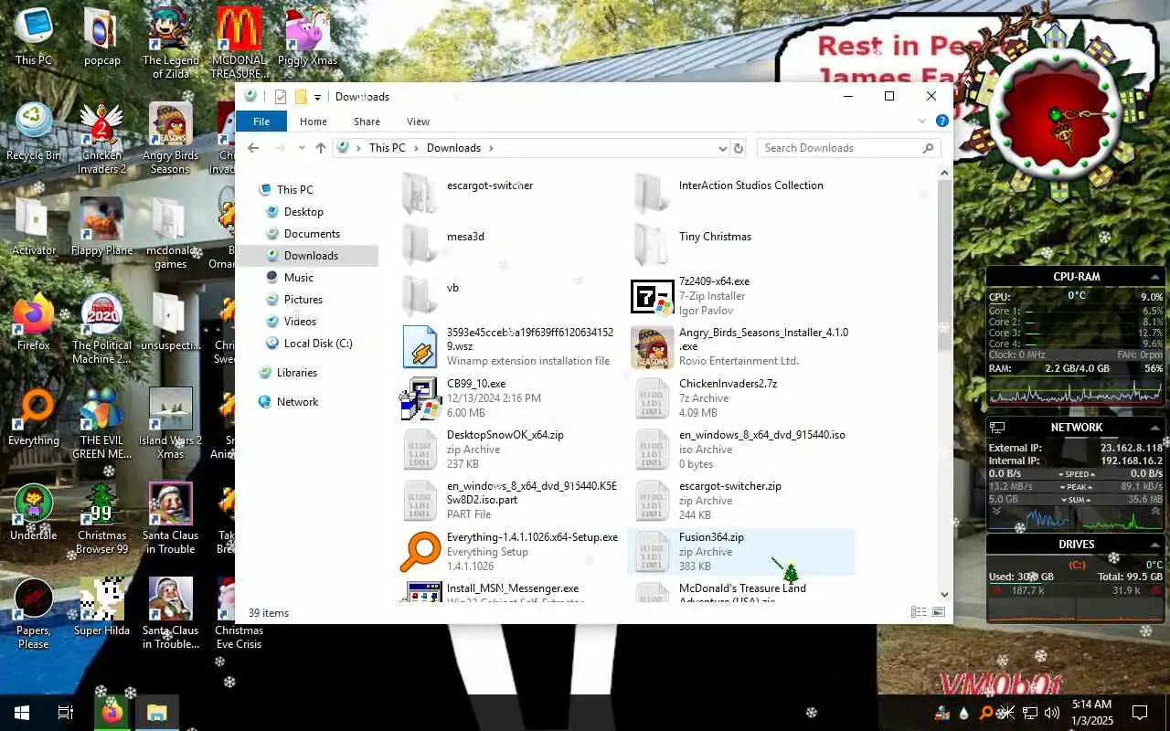This screenshot has height=731, width=1170.
Task: Select the InterAction Studios Collection folder icon
Action: click(x=653, y=194)
